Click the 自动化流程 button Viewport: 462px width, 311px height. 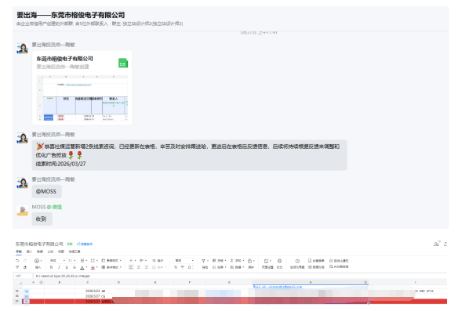[x=339, y=260]
